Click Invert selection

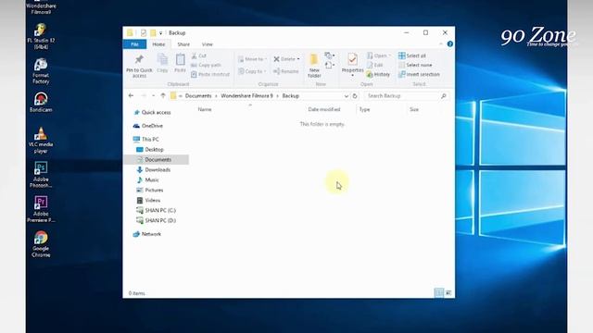[x=419, y=74]
